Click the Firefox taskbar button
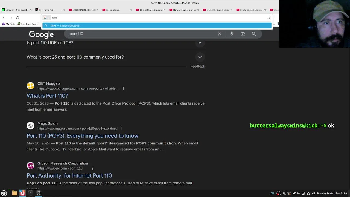This screenshot has width=350, height=197. (x=22, y=193)
